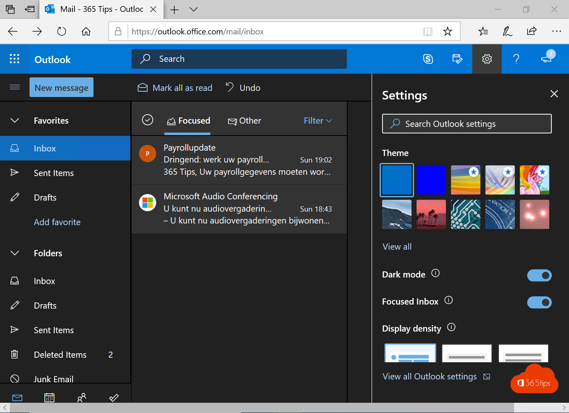
Task: Switch to Mail module at bottom
Action: tap(17, 397)
